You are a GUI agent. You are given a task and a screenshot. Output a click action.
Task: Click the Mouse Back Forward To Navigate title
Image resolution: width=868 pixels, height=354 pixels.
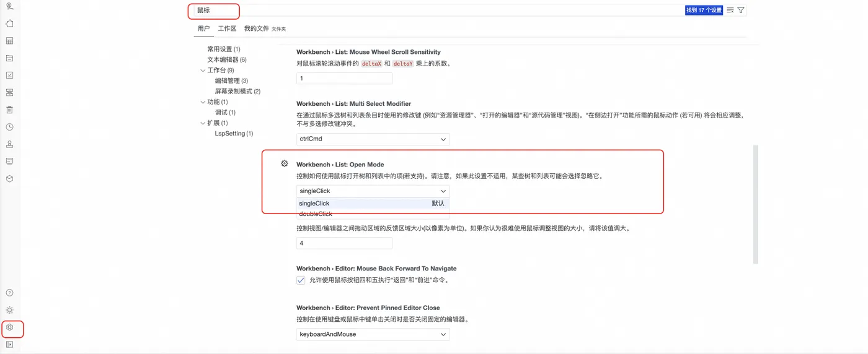tap(376, 269)
